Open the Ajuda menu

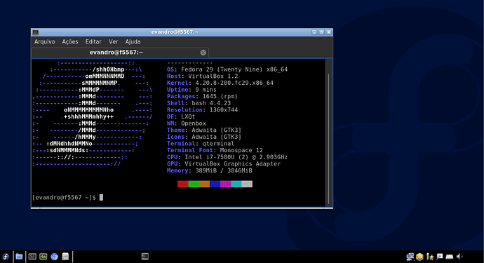click(x=133, y=41)
